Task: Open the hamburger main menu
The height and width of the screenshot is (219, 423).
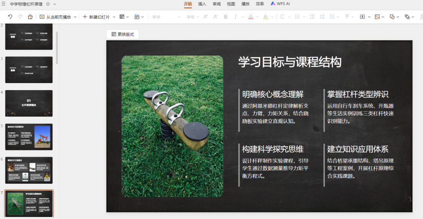Action: (4, 4)
